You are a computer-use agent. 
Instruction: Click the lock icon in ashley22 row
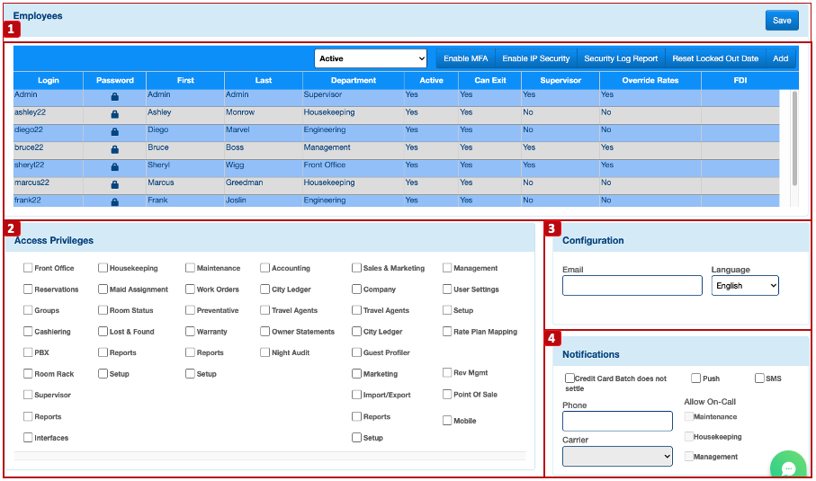(x=115, y=114)
